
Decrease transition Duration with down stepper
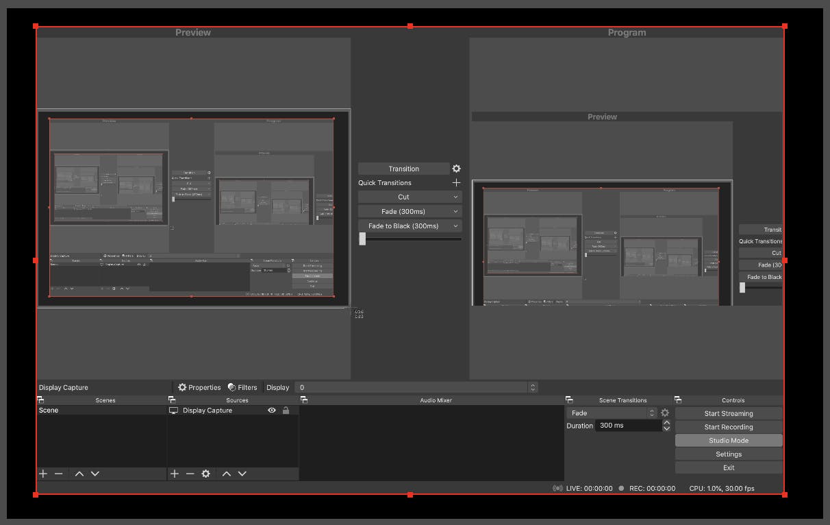point(666,428)
